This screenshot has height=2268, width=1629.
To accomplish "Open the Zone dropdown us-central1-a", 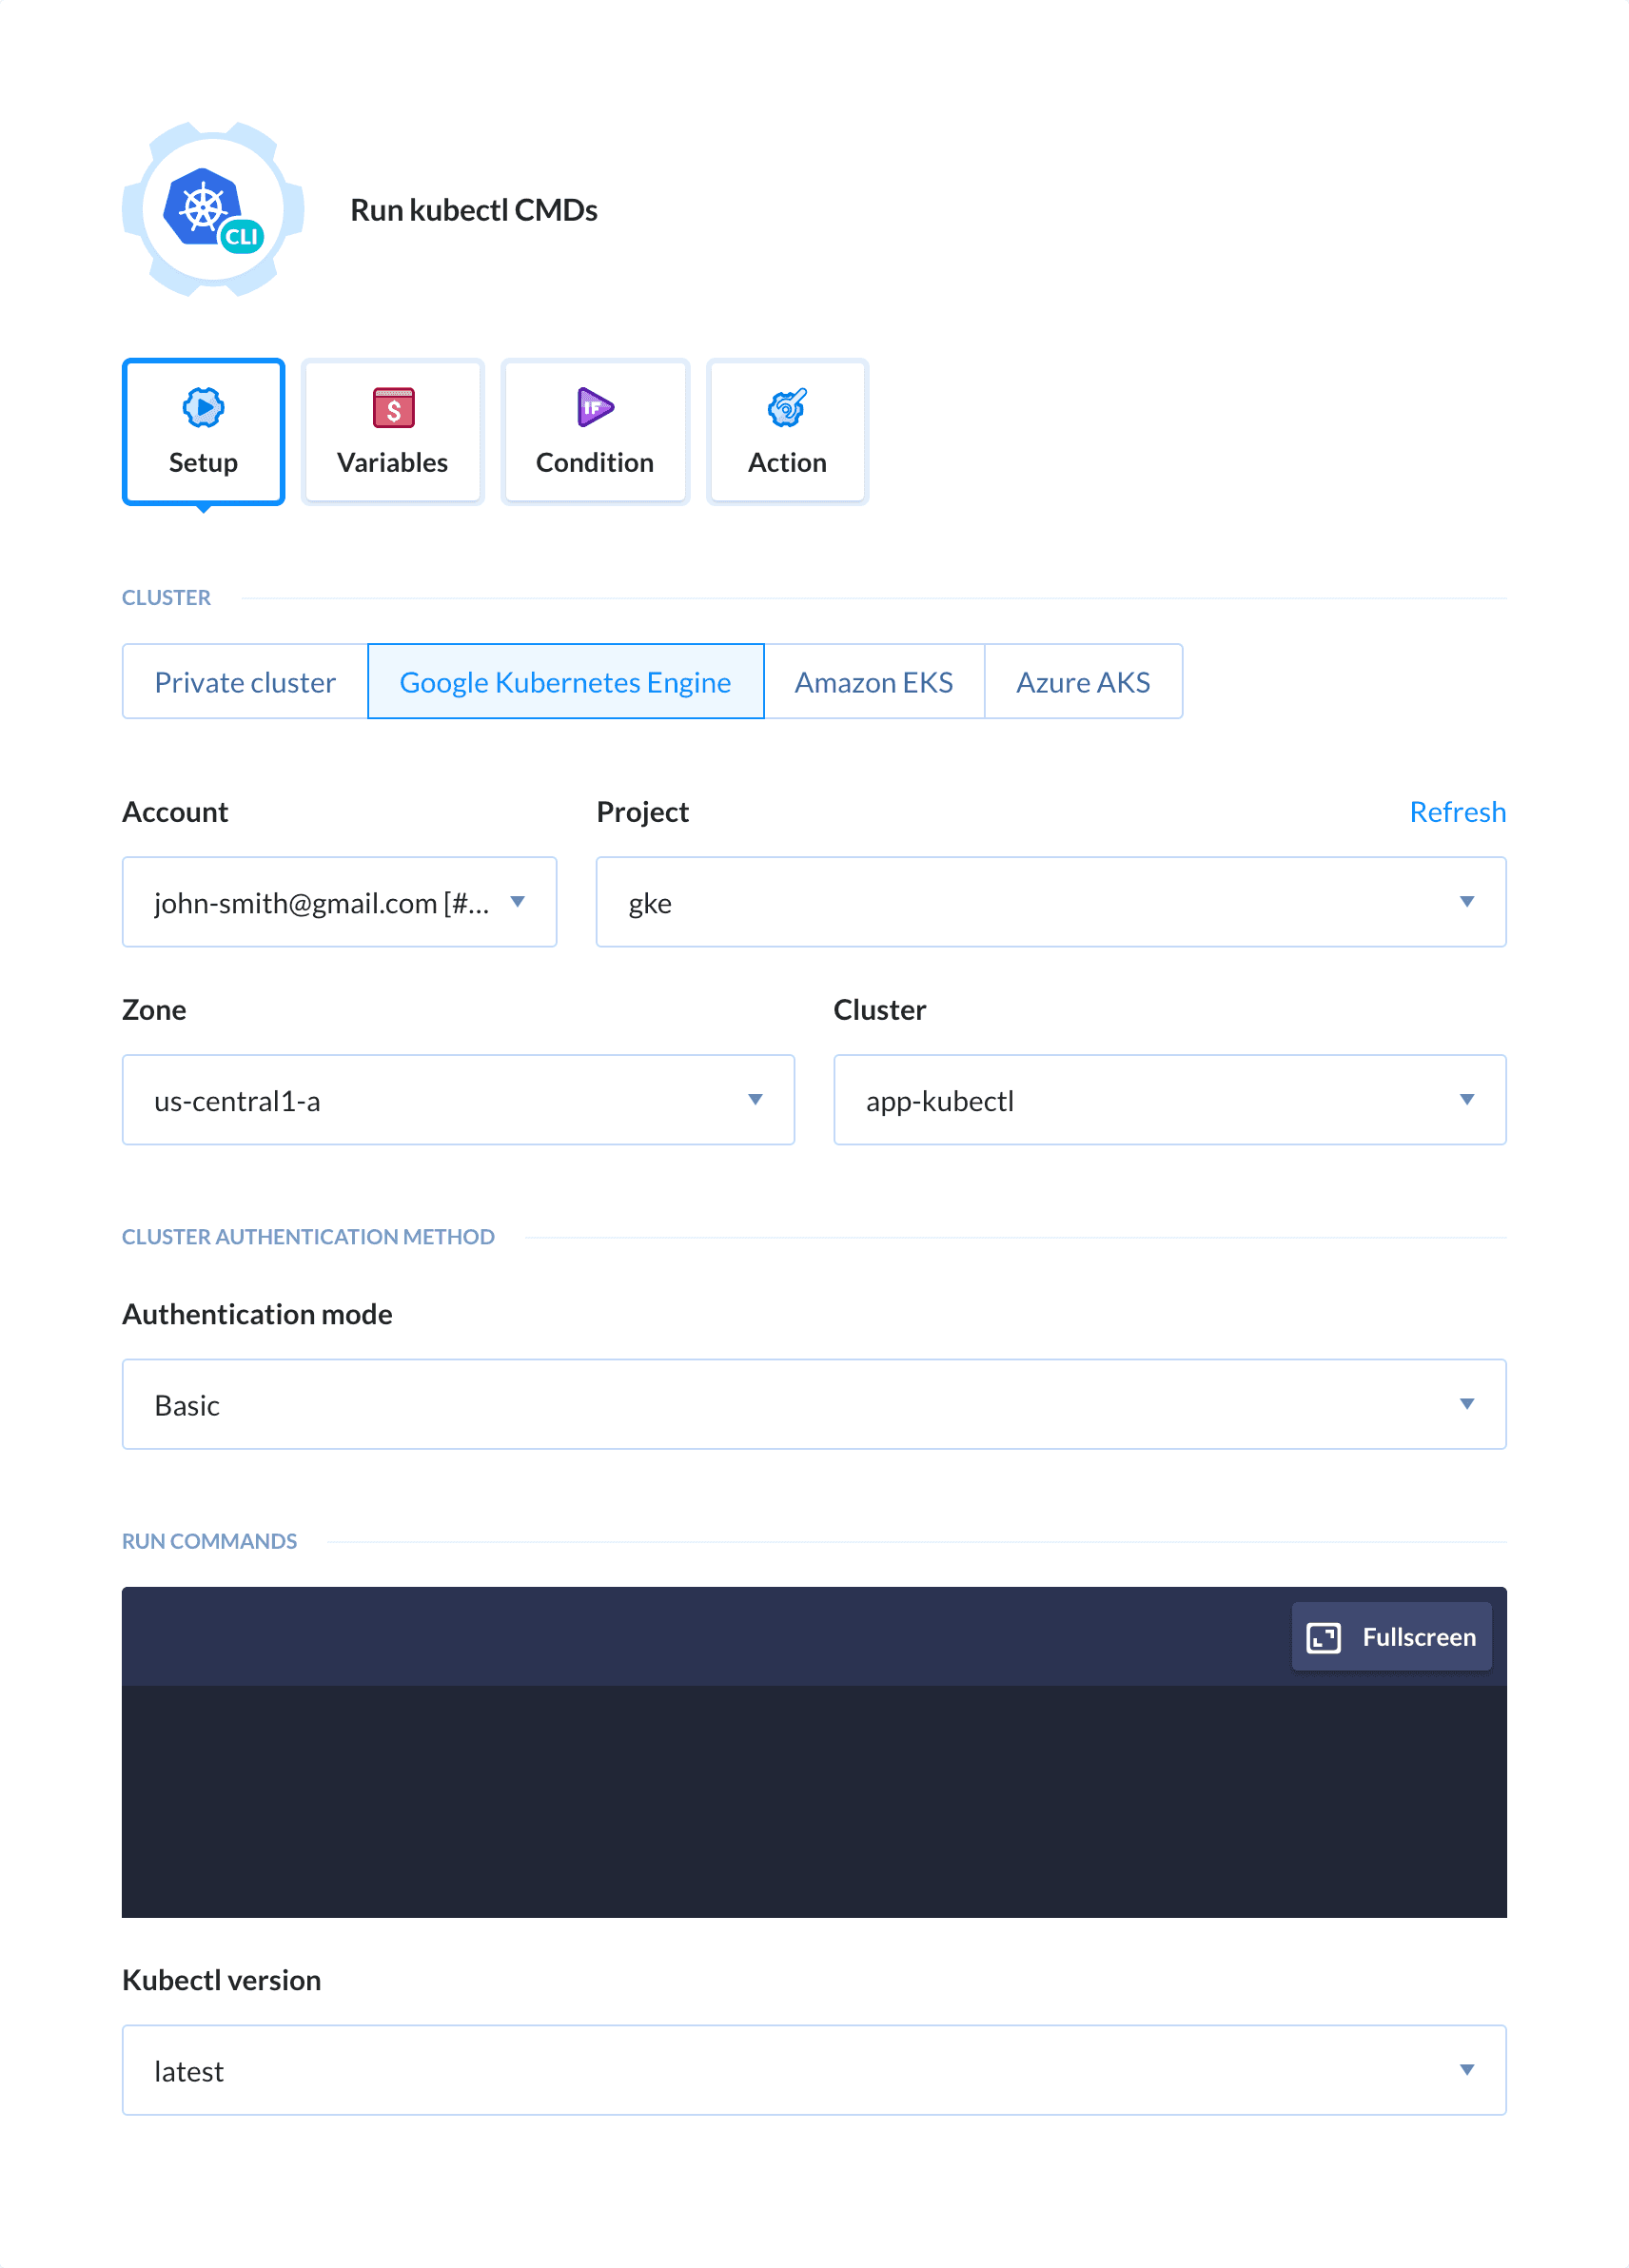I will pyautogui.click(x=458, y=1100).
